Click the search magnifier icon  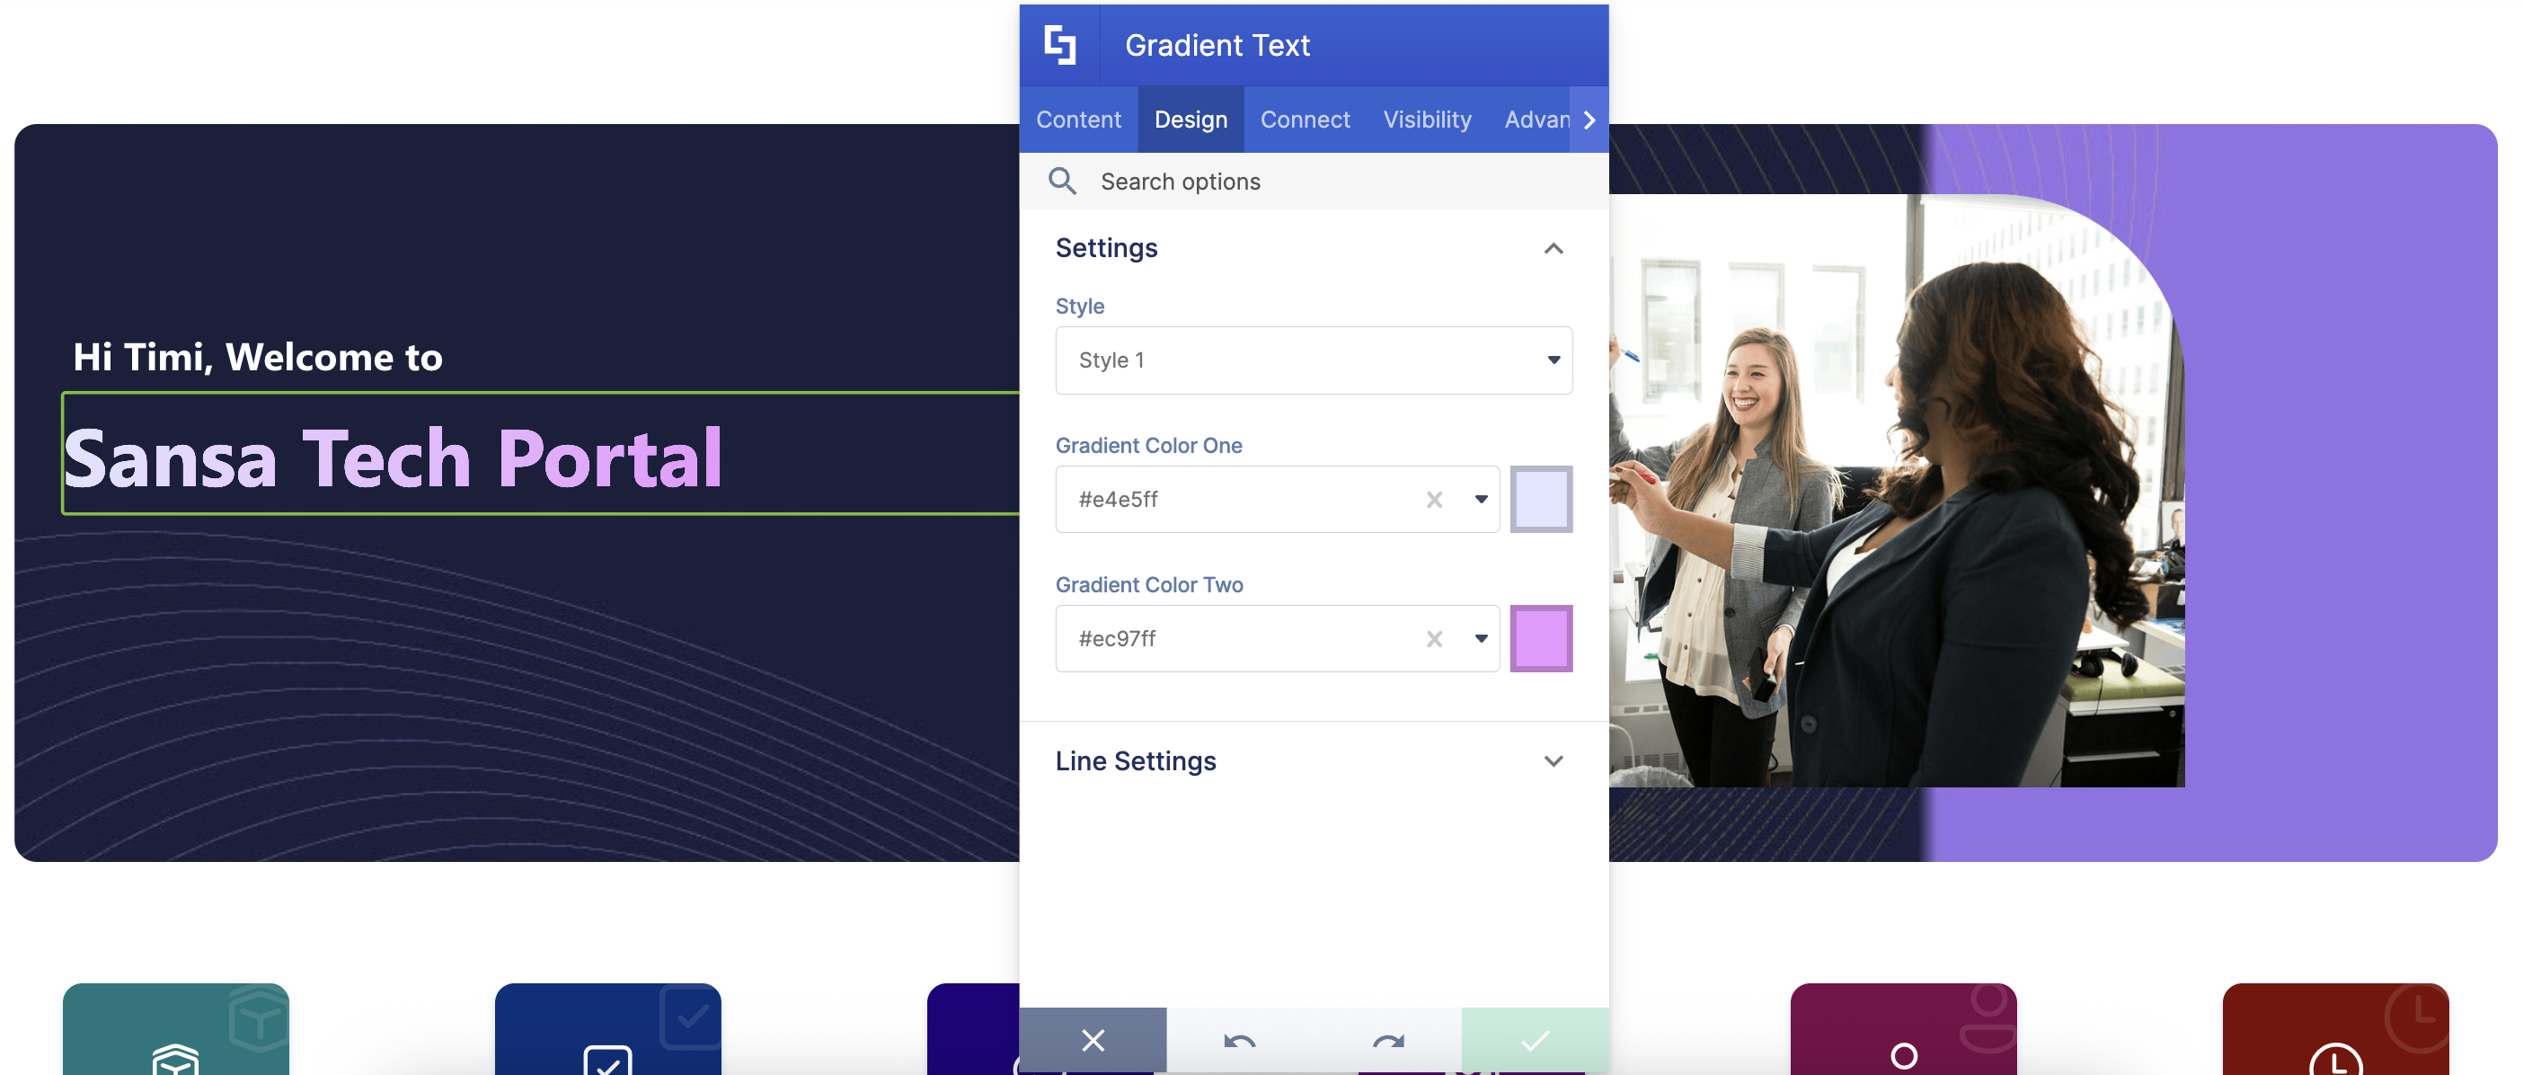pos(1062,182)
